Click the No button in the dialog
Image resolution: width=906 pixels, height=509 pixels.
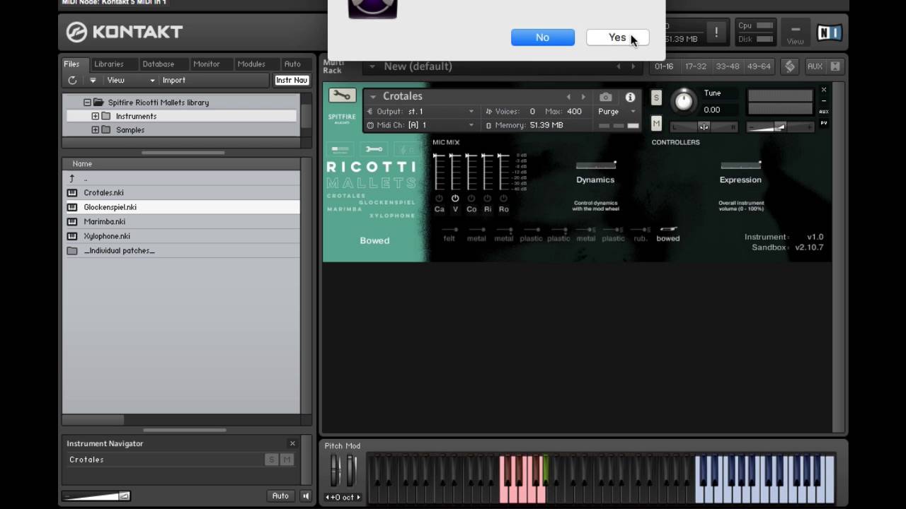(x=543, y=37)
